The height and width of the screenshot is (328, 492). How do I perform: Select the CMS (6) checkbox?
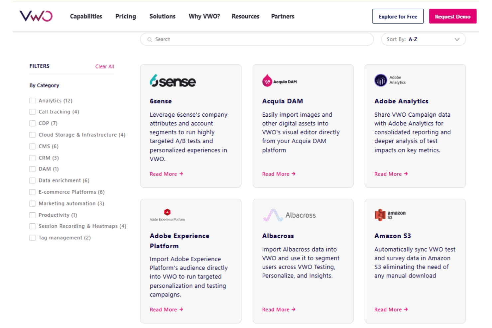[x=32, y=146]
